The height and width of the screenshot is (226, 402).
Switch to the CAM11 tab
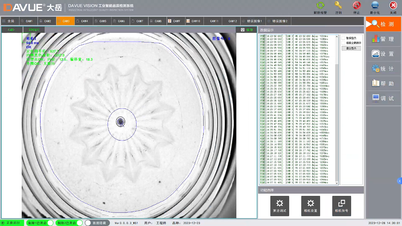click(x=213, y=21)
